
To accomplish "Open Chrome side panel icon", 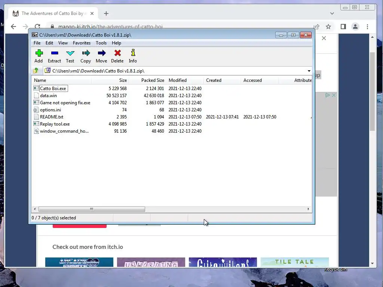I will 343,27.
